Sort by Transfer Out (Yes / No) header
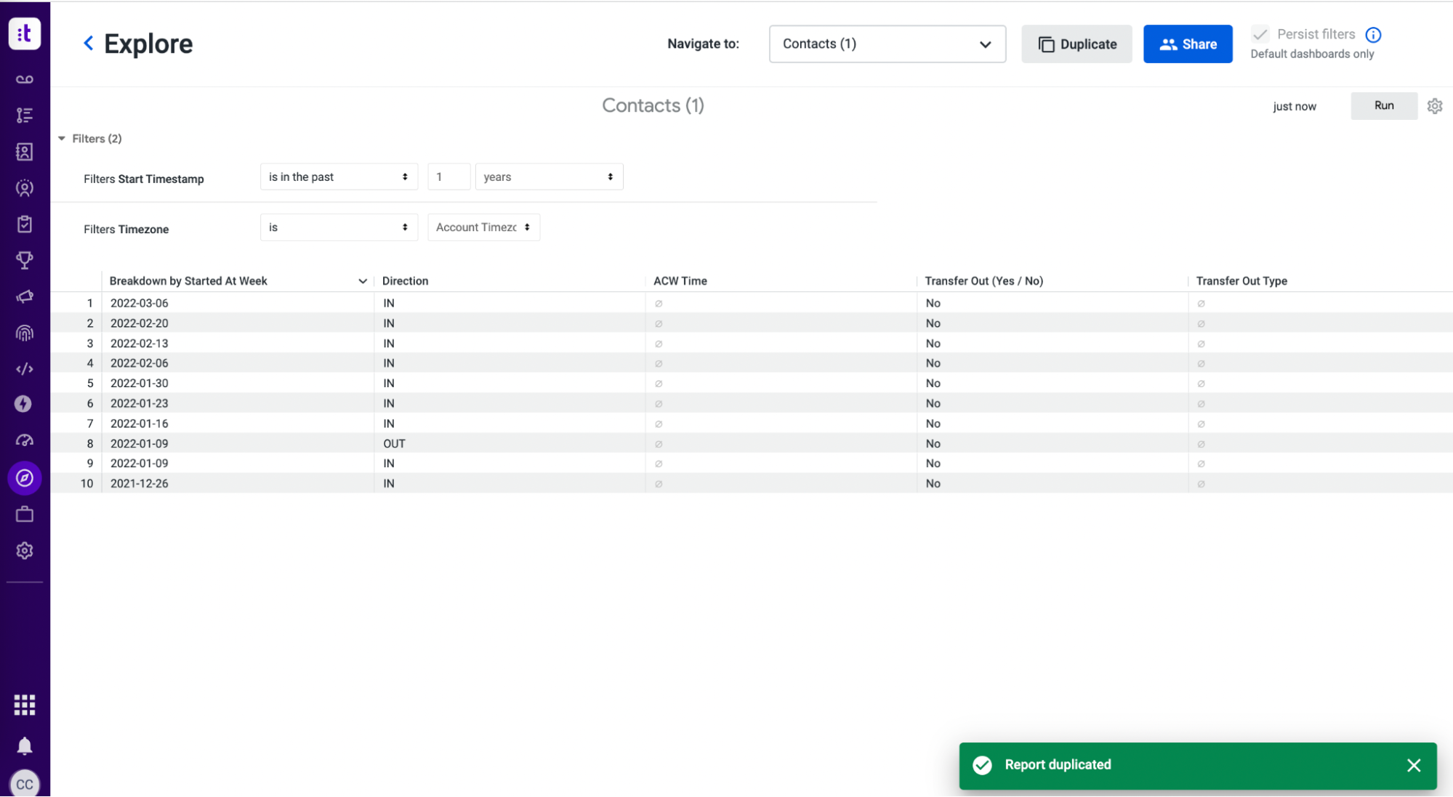 [983, 281]
